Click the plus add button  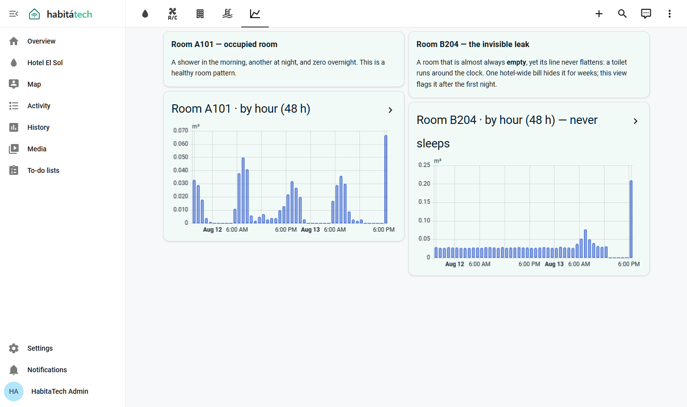[x=599, y=14]
